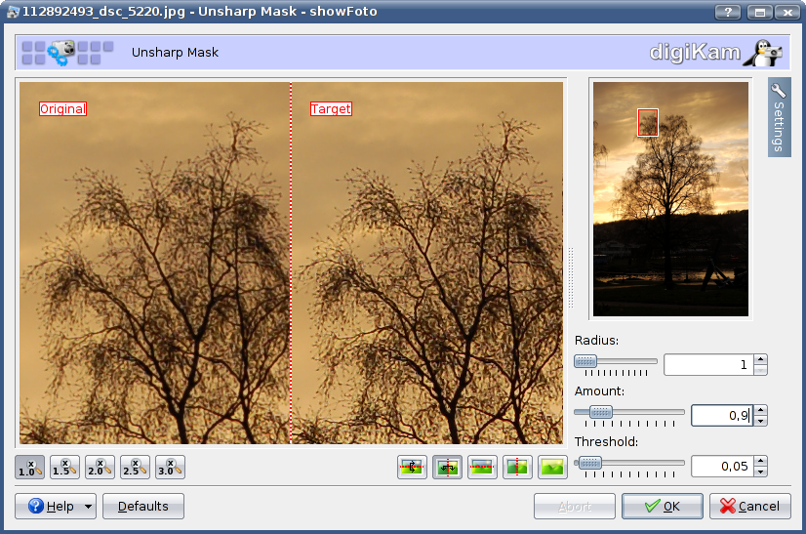806x534 pixels.
Task: Set preview zoom to 3.0
Action: pyautogui.click(x=170, y=467)
